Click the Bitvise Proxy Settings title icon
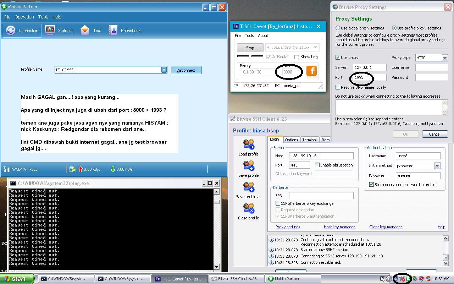454x284 pixels. [x=335, y=7]
